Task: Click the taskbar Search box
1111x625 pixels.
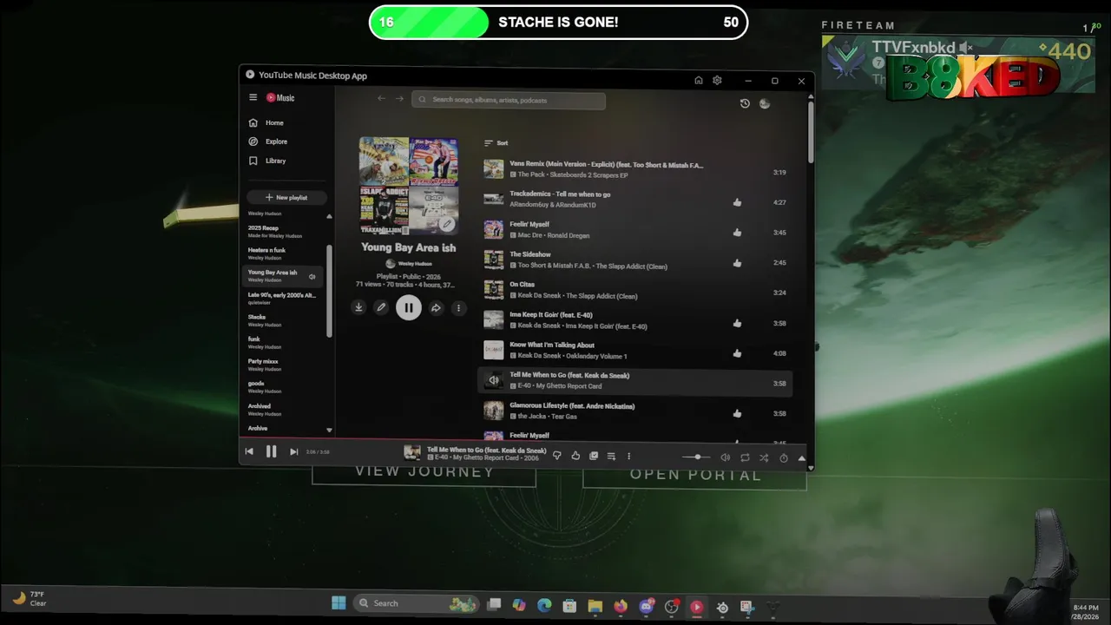Action: point(417,603)
